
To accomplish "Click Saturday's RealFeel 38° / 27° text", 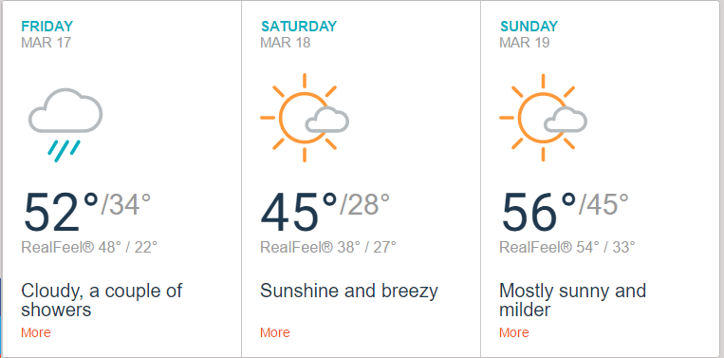I will point(328,247).
